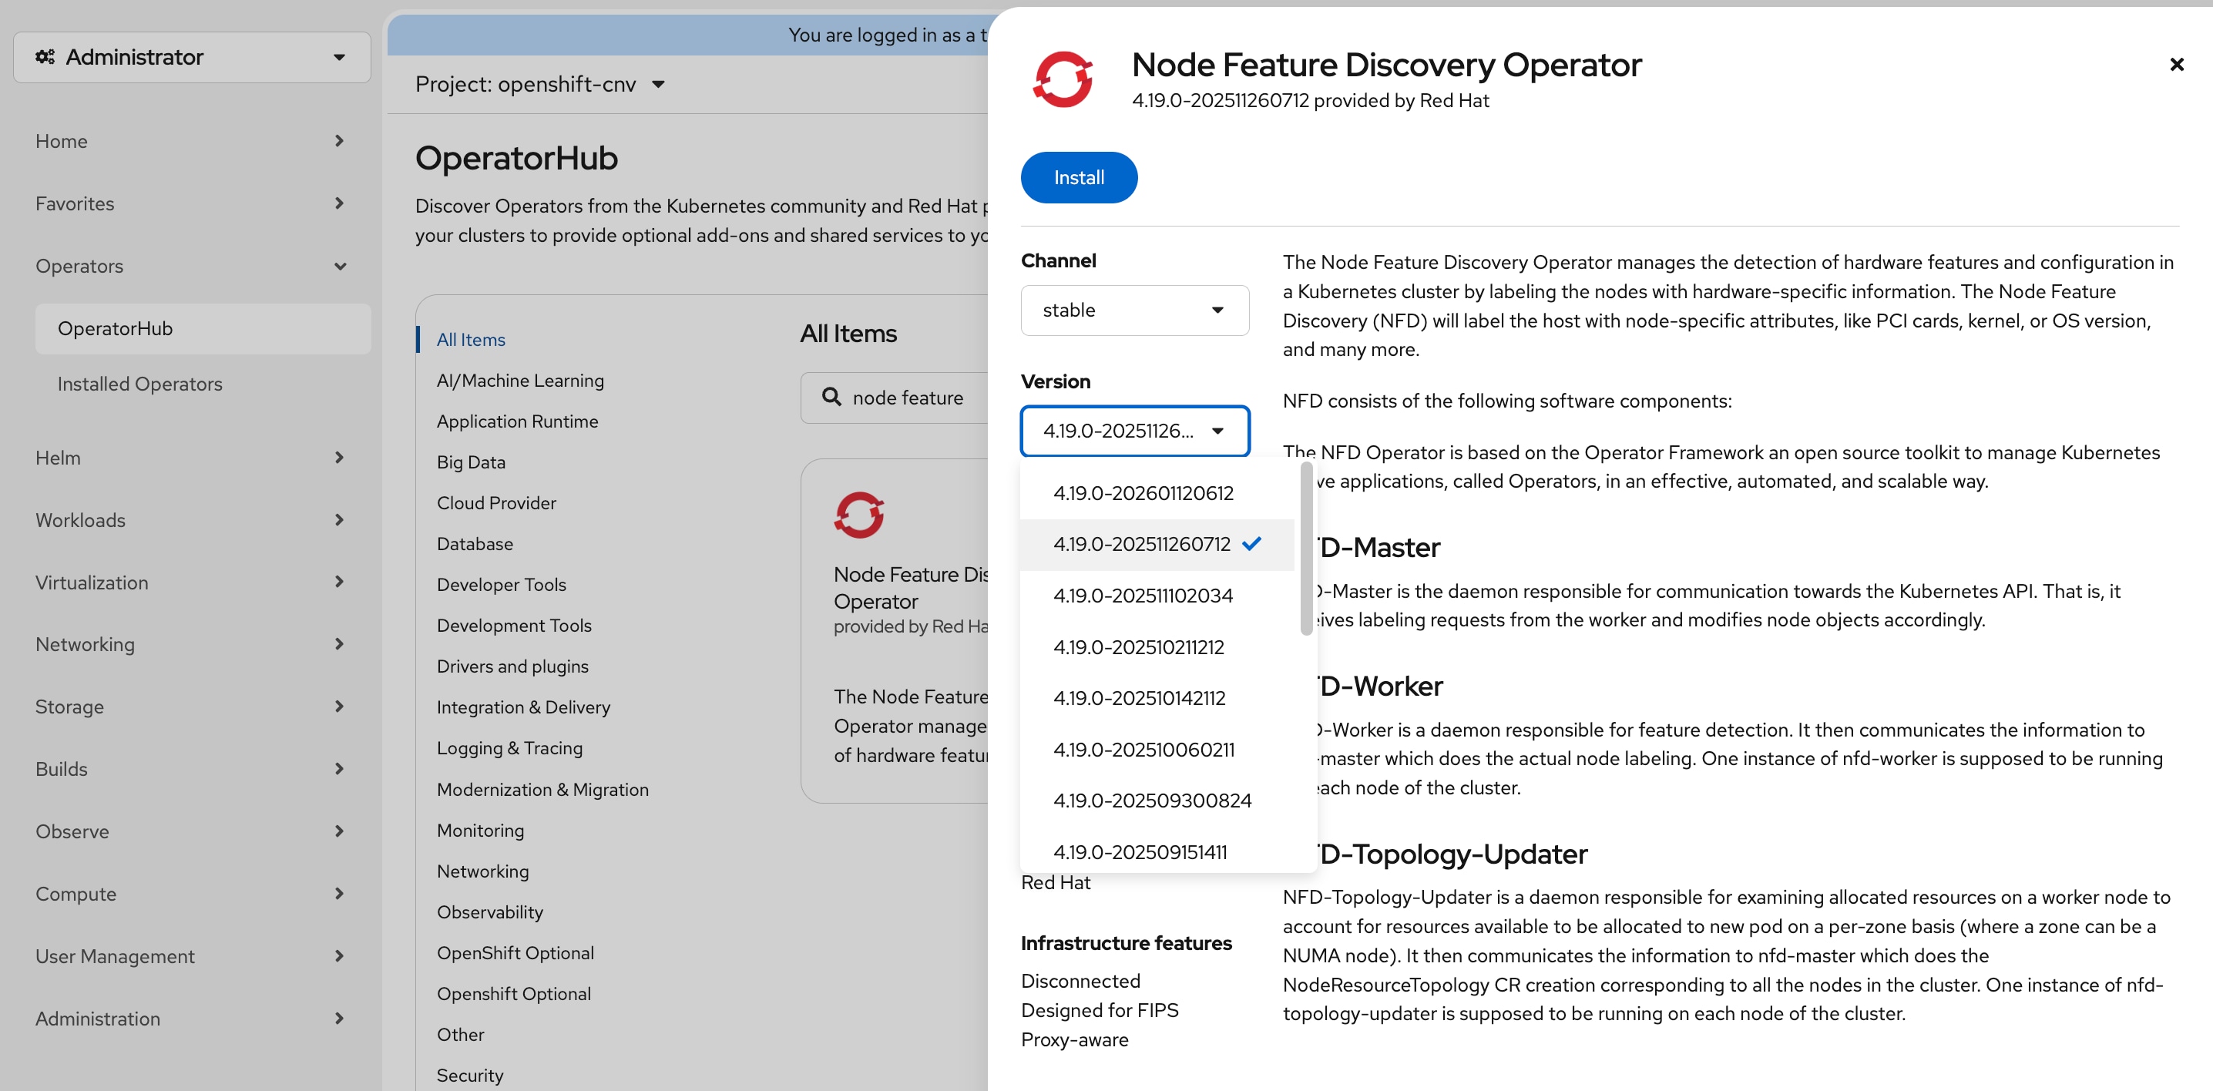Filter by Cloud Provider category
The height and width of the screenshot is (1091, 2213).
[495, 502]
